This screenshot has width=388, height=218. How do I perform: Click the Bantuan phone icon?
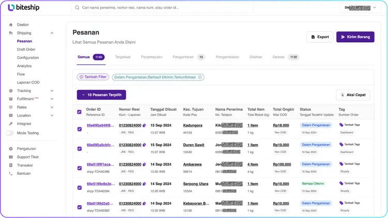point(11,173)
